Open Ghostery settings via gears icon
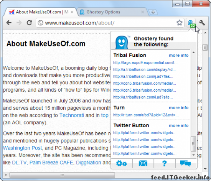211x181 pixels. pyautogui.click(x=121, y=163)
